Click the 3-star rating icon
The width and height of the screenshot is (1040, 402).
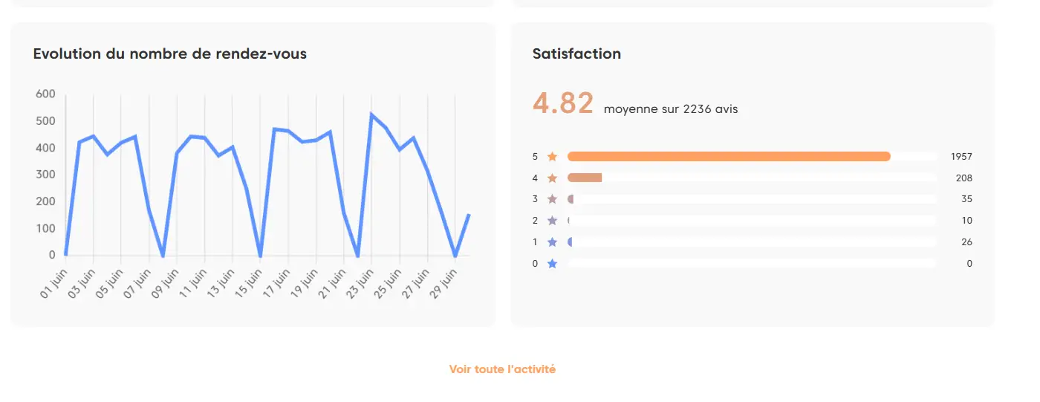point(552,199)
